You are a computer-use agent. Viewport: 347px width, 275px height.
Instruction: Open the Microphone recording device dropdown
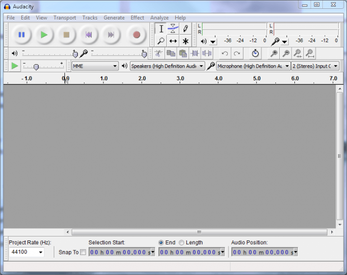click(x=253, y=66)
